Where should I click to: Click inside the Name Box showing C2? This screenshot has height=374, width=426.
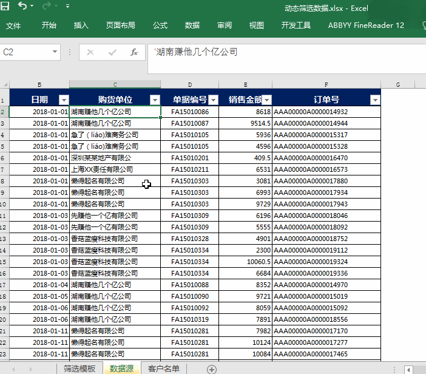pyautogui.click(x=25, y=52)
